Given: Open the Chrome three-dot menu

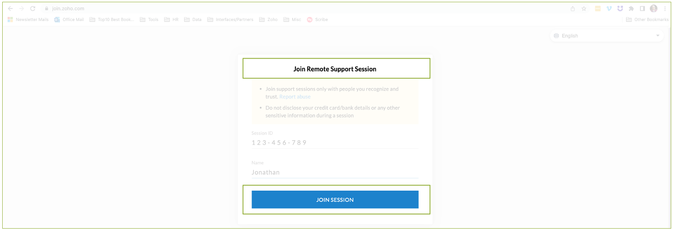Looking at the screenshot, I should coord(665,8).
